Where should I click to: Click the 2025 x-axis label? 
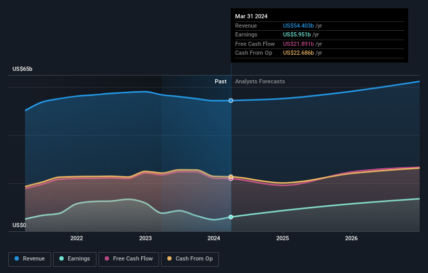[x=283, y=239]
